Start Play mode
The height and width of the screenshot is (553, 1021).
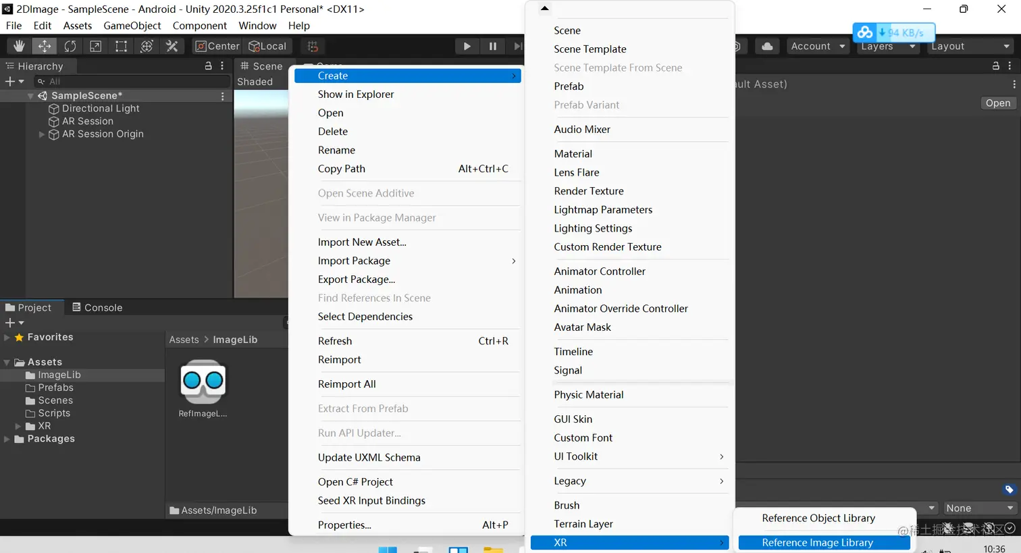click(x=467, y=46)
